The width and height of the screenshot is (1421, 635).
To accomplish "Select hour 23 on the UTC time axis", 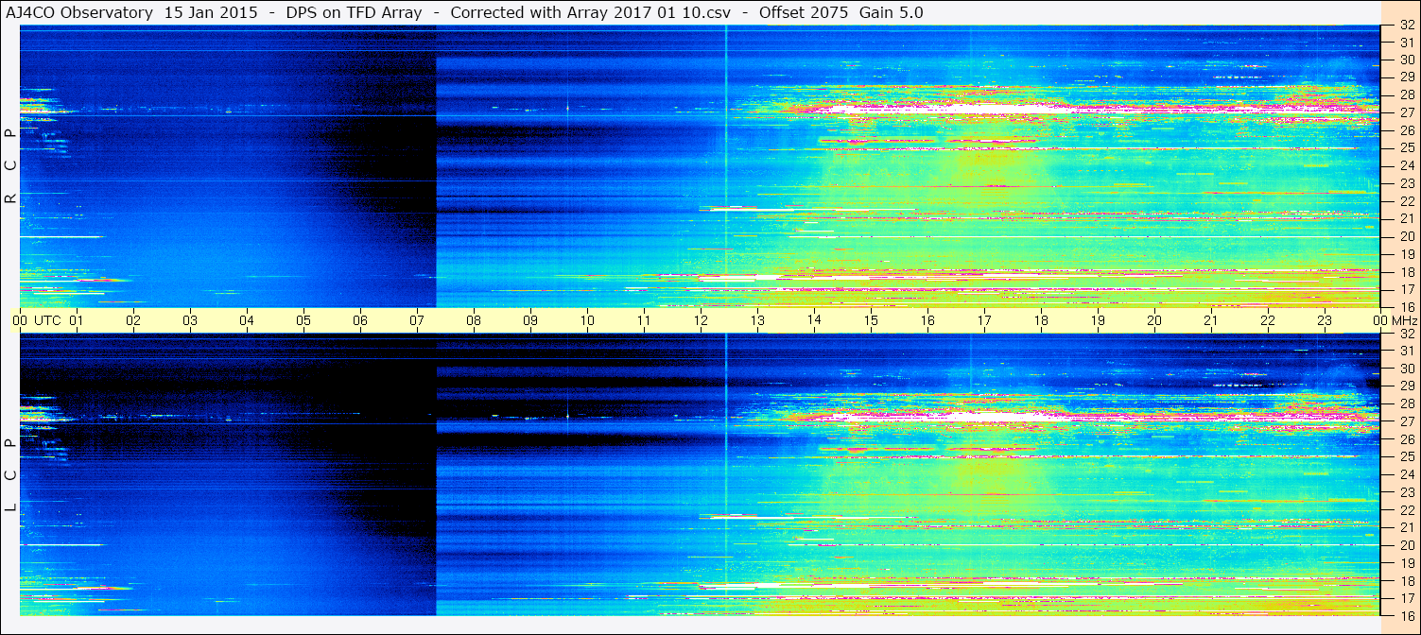I will [1325, 320].
